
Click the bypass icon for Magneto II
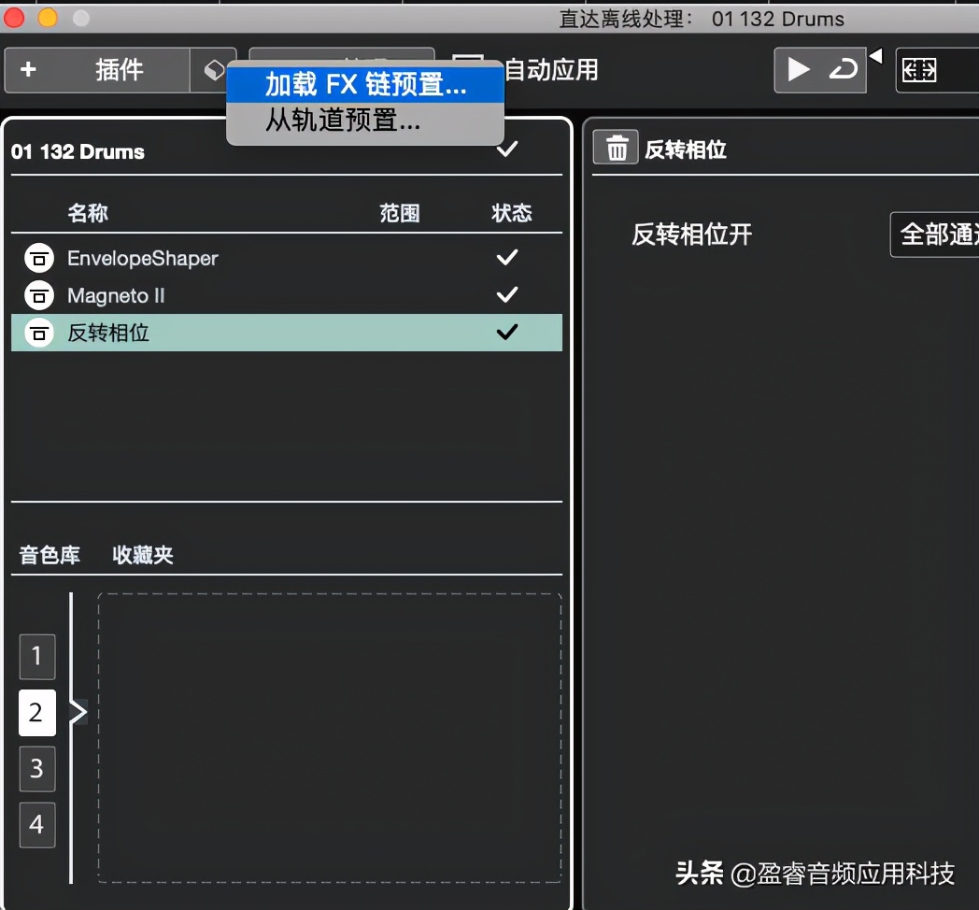[38, 295]
